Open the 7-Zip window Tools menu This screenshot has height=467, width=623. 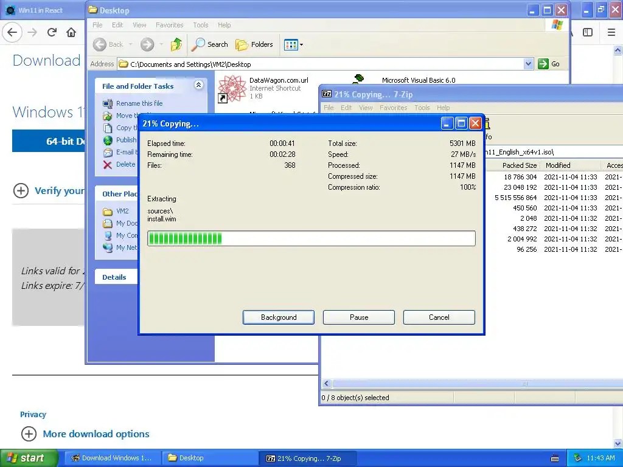[x=422, y=108]
